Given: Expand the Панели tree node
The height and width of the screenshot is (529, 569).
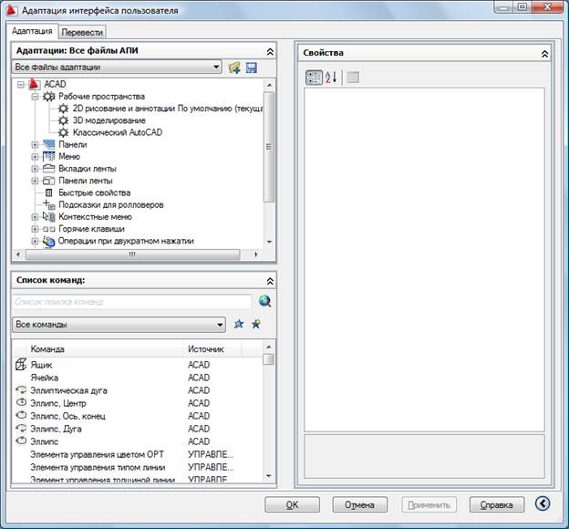Looking at the screenshot, I should (x=35, y=145).
